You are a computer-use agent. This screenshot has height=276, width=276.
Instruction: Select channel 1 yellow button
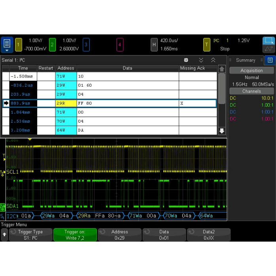[19, 45]
